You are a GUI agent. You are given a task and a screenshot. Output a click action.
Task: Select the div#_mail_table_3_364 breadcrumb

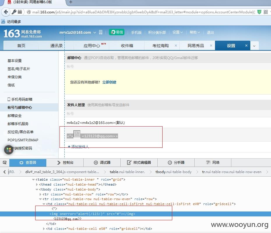pos(62,172)
